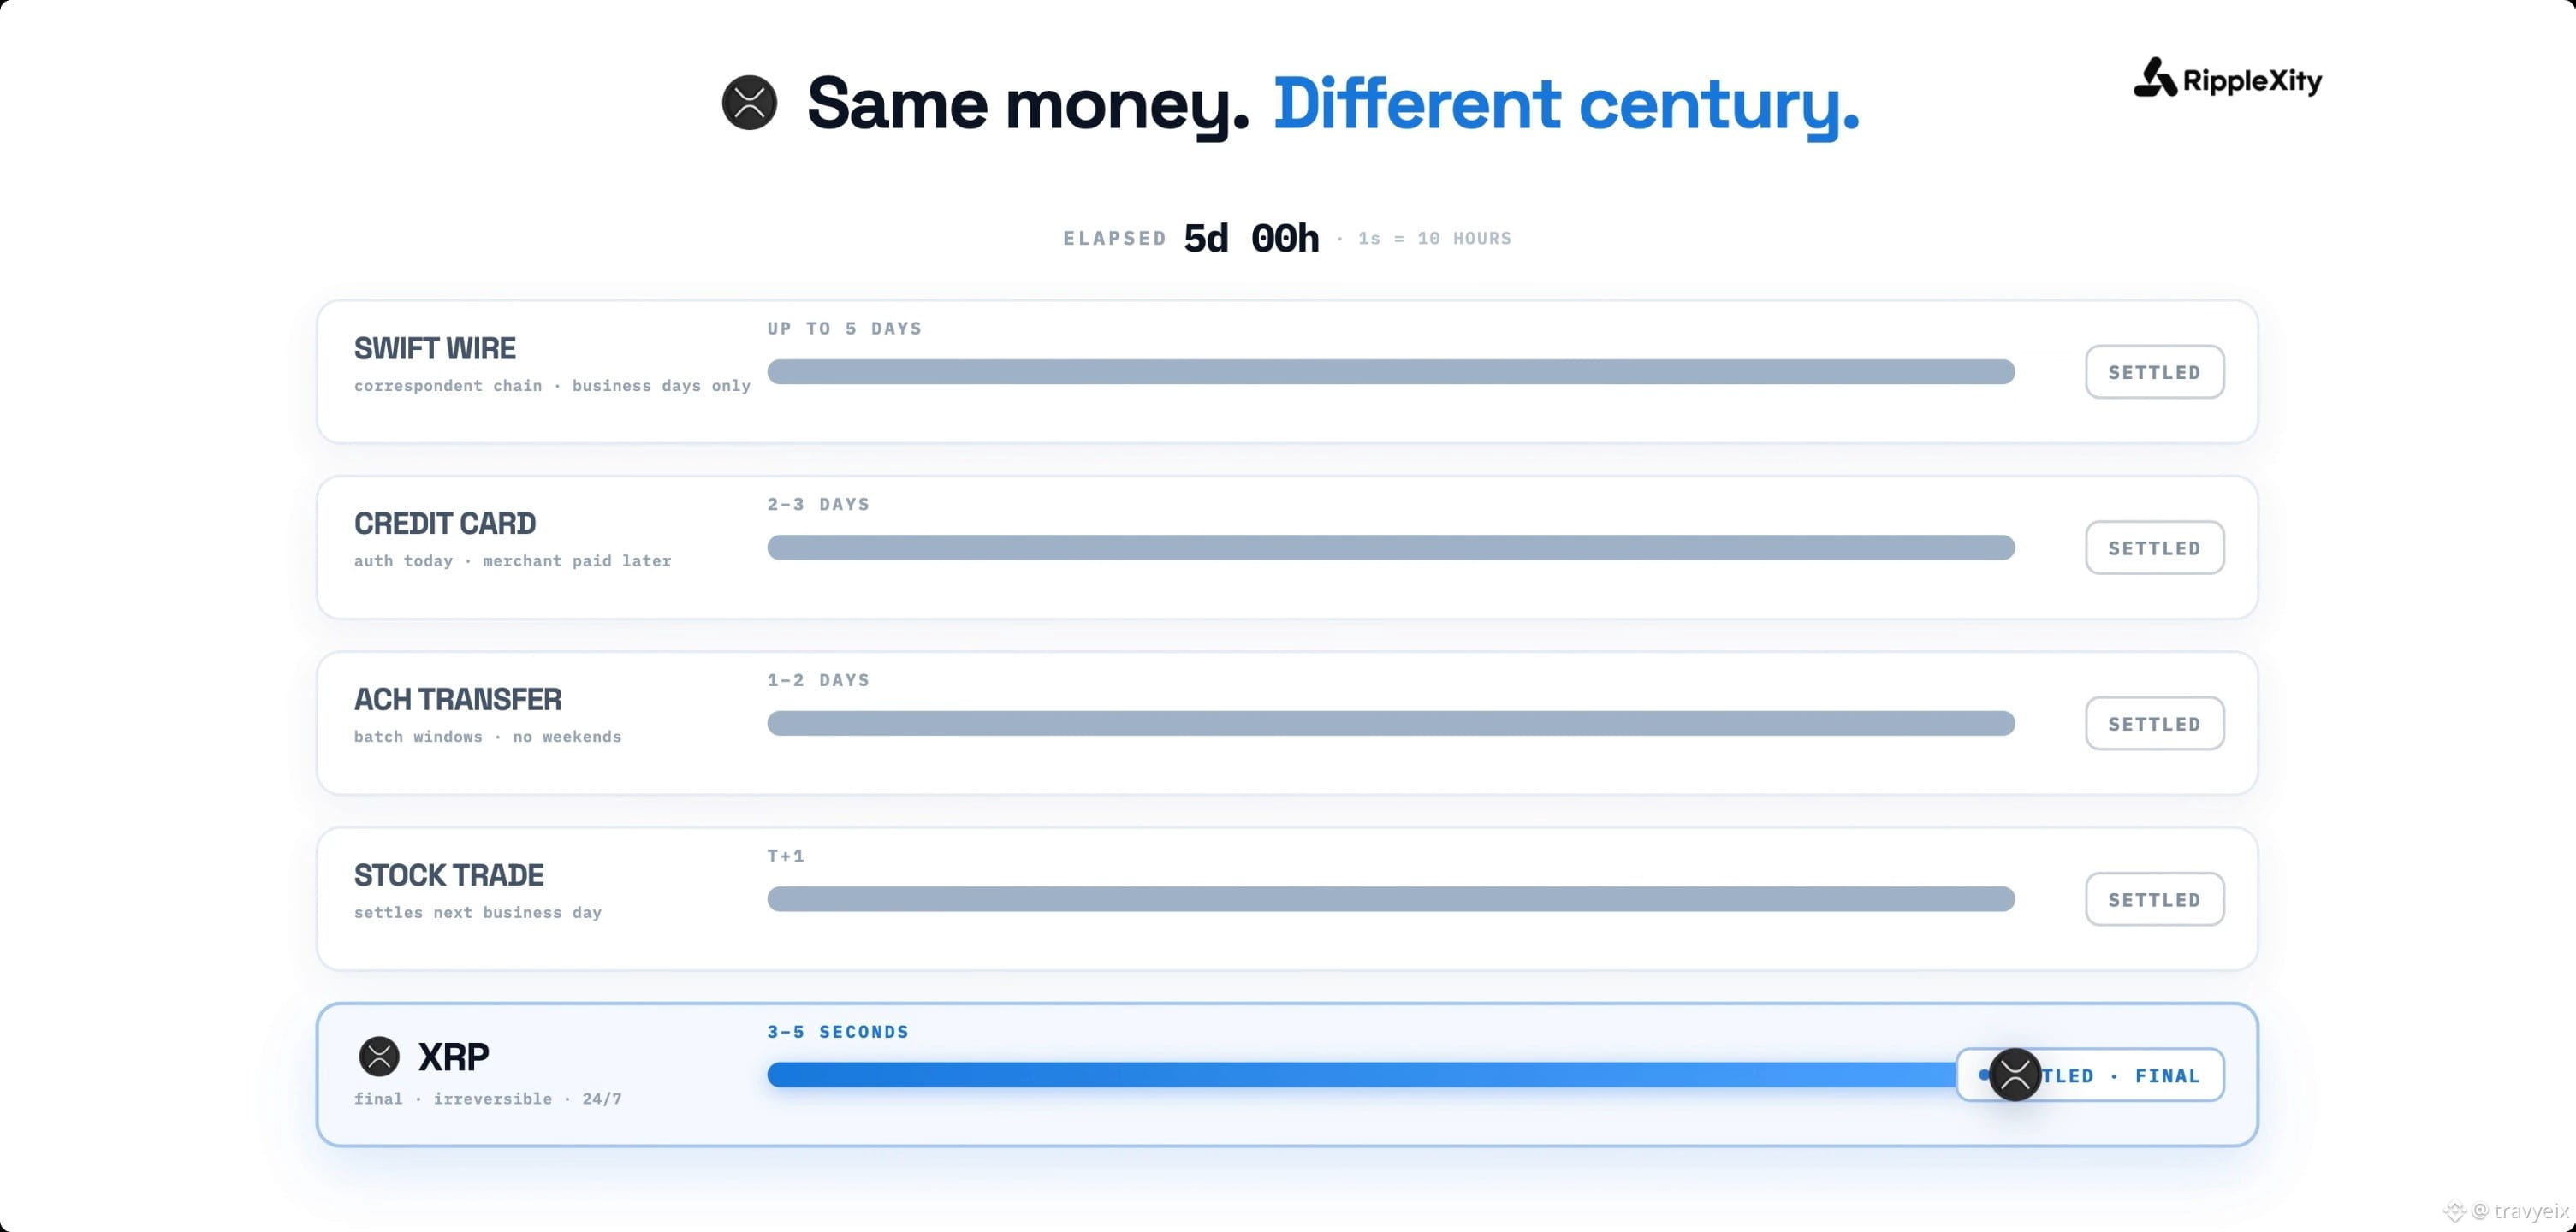2576x1232 pixels.
Task: Click the SETTLED badge for ACH TRANSFER
Action: tap(2154, 724)
